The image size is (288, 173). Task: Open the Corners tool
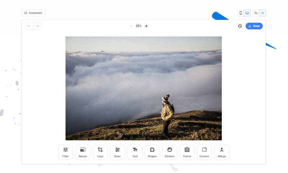[204, 152]
